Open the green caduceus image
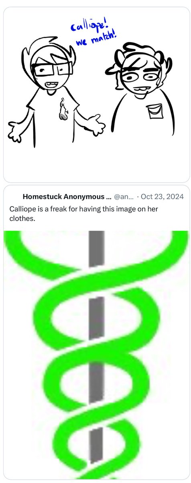This screenshot has width=191, height=483. coord(95,356)
